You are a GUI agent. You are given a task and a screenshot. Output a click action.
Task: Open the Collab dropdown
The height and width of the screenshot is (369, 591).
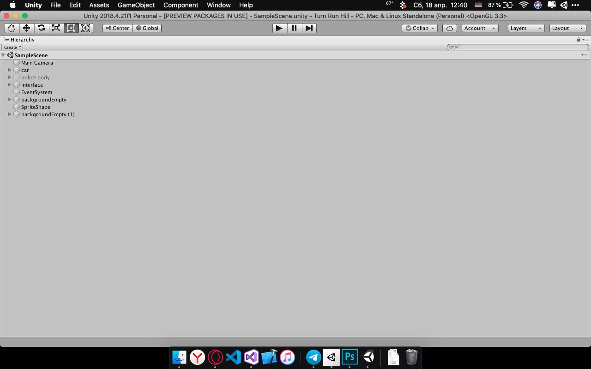point(420,28)
